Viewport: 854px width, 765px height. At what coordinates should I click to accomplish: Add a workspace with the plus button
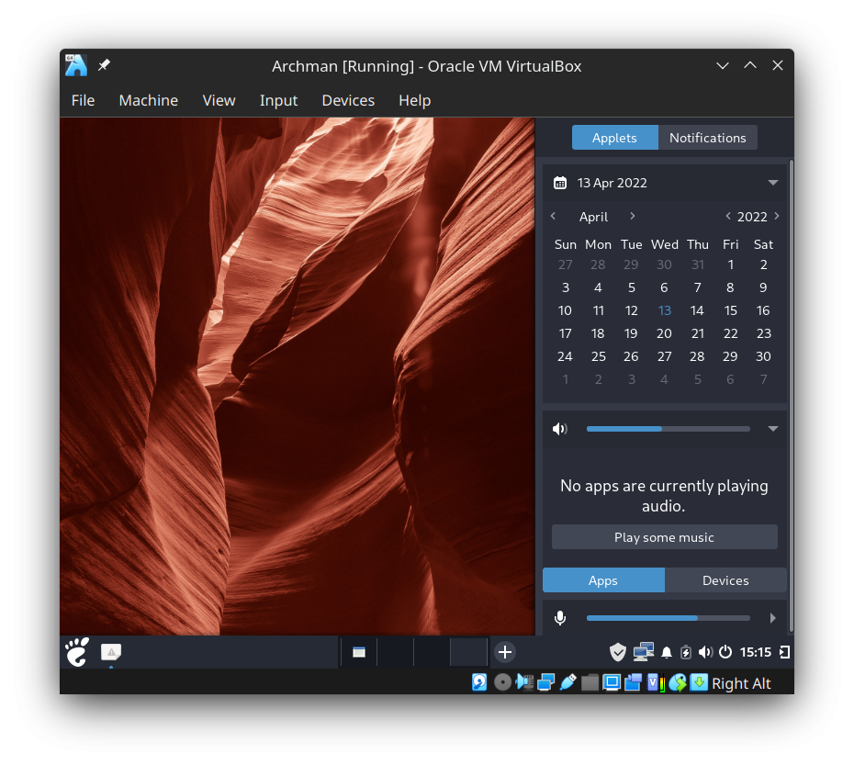[x=505, y=652]
